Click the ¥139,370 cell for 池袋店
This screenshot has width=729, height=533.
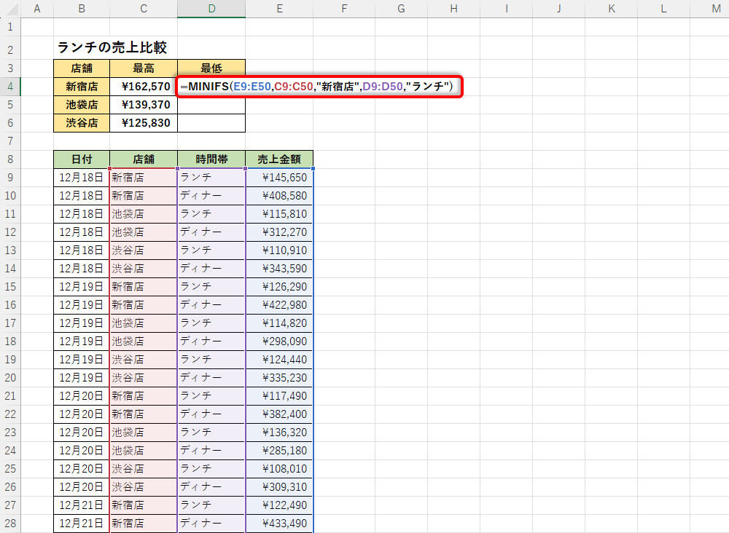pyautogui.click(x=144, y=105)
